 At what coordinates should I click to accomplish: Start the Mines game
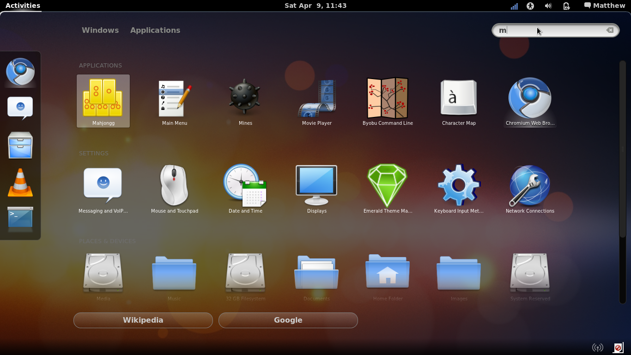pos(245,101)
